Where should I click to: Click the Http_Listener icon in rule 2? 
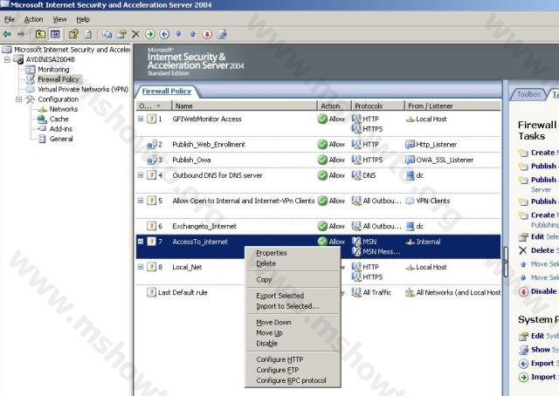[410, 144]
